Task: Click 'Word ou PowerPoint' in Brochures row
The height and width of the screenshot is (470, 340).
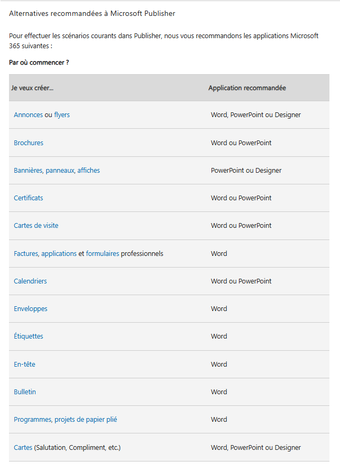Action: (241, 143)
